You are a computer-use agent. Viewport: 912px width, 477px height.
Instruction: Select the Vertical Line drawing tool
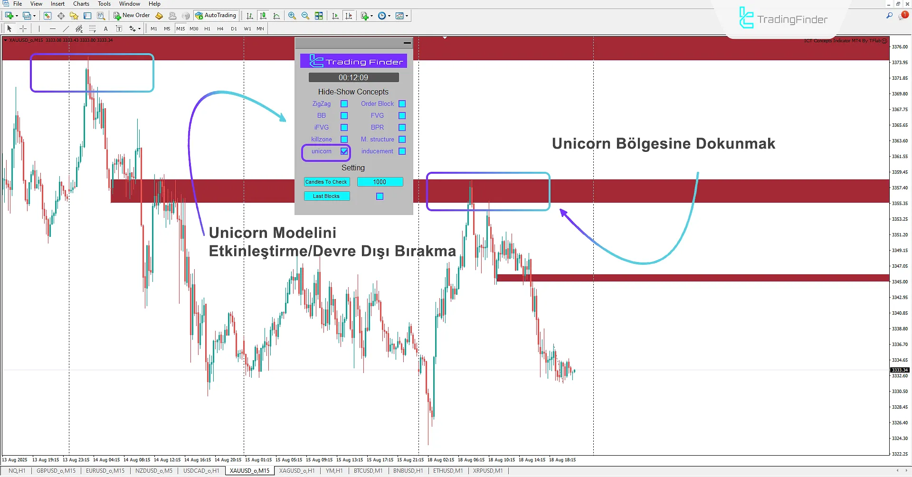[39, 28]
